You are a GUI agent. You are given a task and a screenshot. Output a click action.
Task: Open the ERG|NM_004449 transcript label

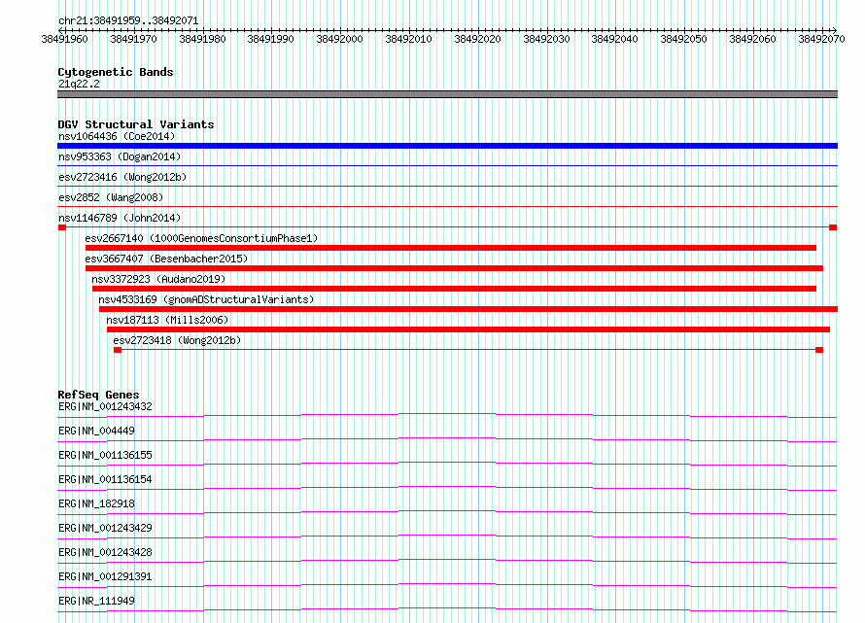click(96, 431)
